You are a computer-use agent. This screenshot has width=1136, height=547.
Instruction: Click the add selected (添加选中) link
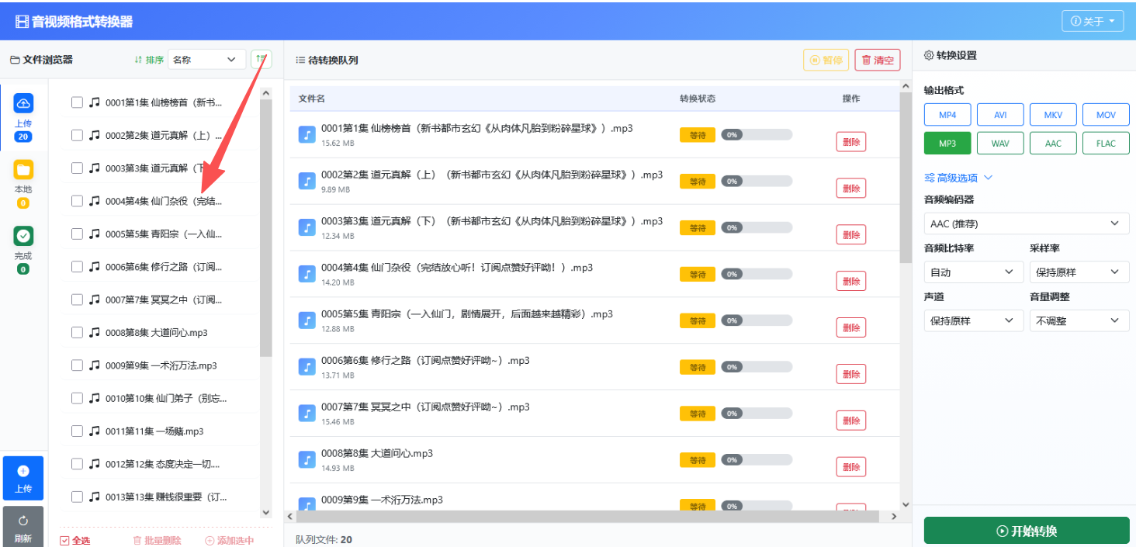(x=229, y=541)
